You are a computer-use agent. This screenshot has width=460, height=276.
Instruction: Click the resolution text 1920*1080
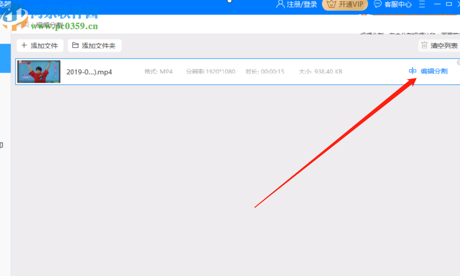[220, 71]
